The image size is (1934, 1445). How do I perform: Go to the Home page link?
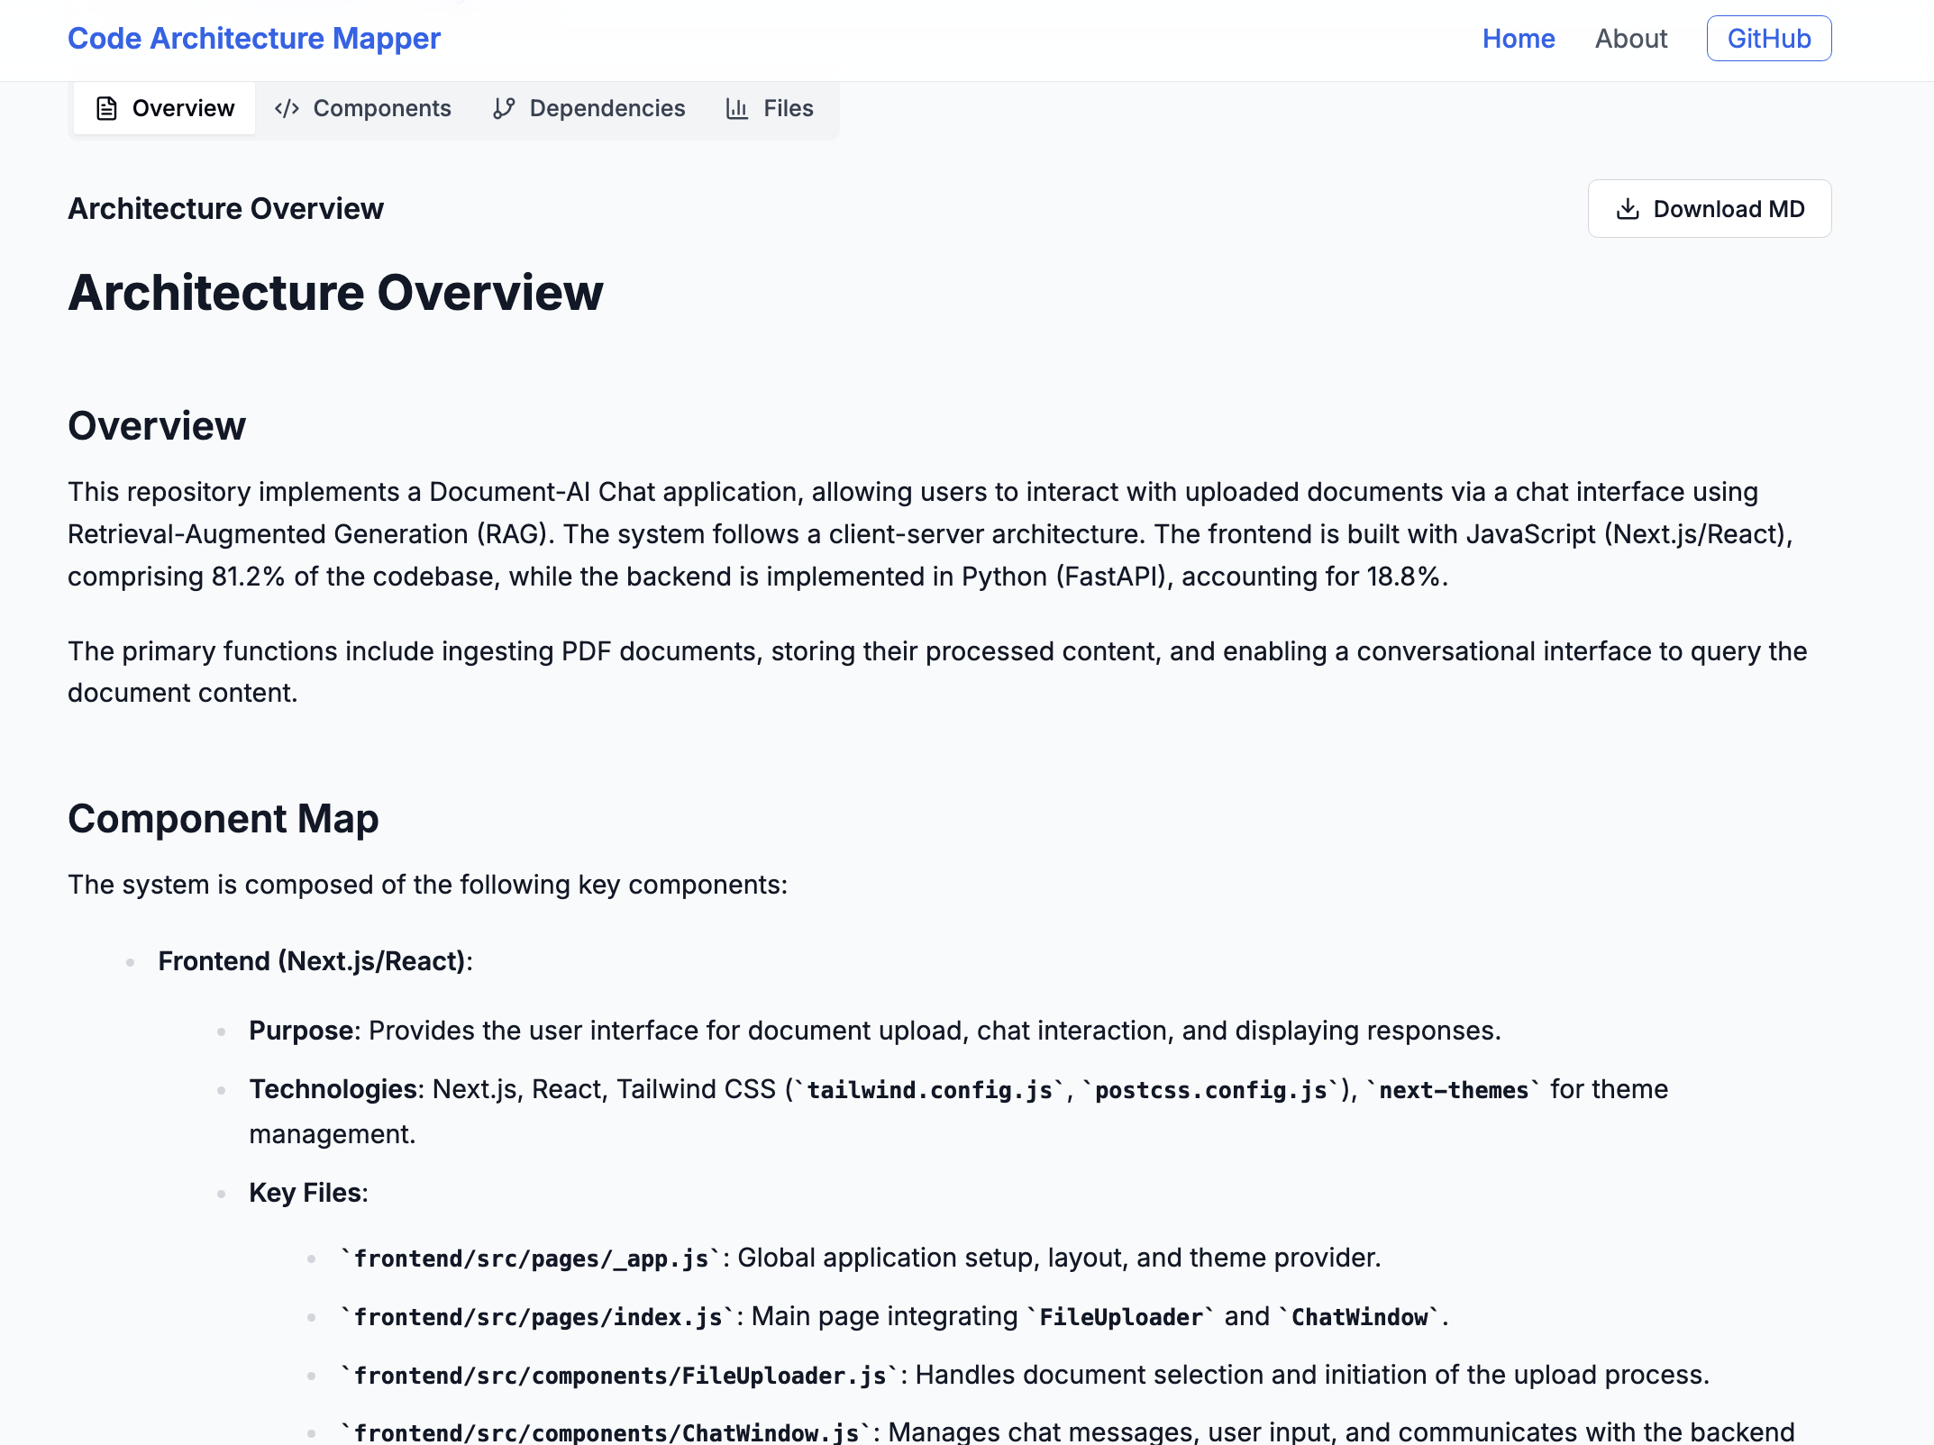point(1519,39)
